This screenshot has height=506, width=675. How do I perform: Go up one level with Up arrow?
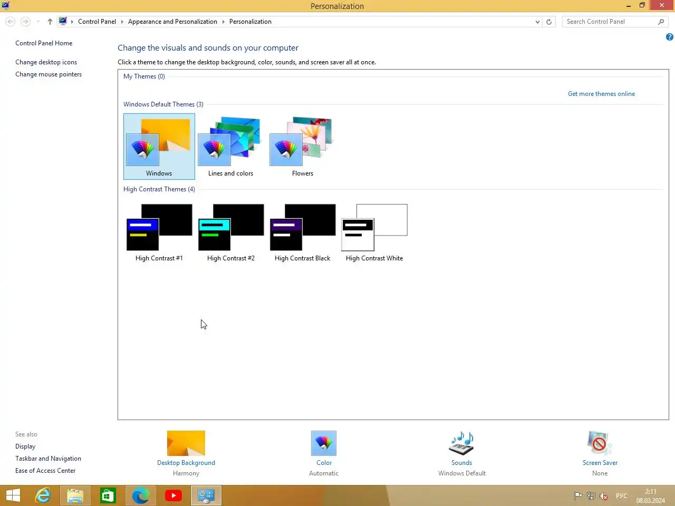point(50,22)
